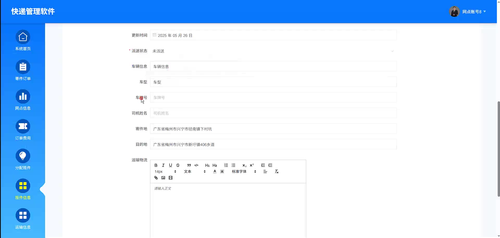
Task: Click the user avatar picture
Action: point(454,11)
